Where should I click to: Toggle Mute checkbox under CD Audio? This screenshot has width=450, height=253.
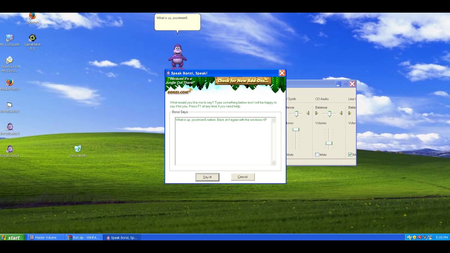tap(317, 155)
